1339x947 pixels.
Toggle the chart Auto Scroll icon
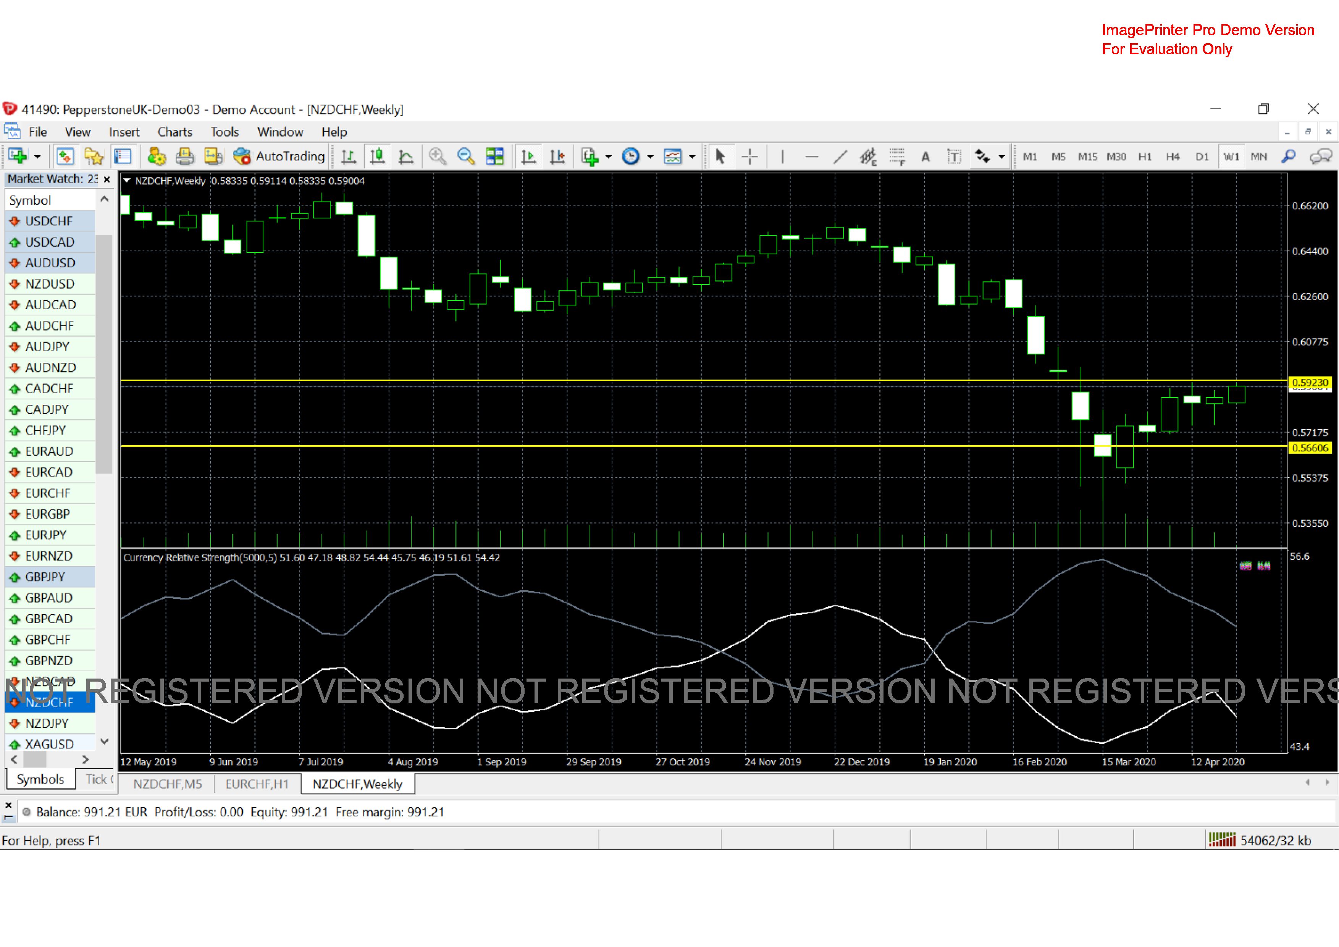point(529,156)
